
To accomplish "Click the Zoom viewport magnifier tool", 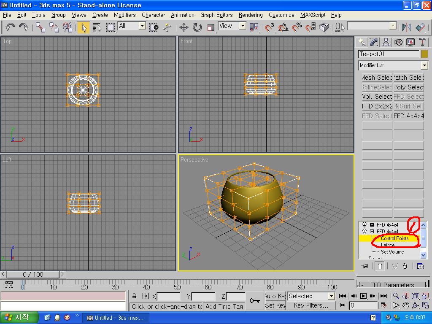I will pyautogui.click(x=396, y=296).
